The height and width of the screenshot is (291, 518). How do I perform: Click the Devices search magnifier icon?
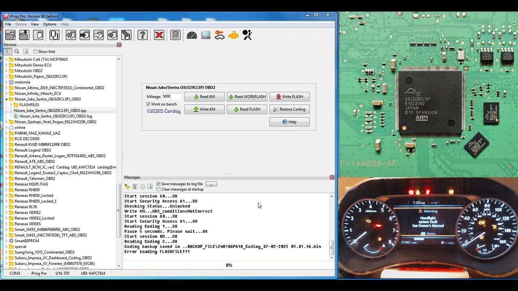[17, 51]
